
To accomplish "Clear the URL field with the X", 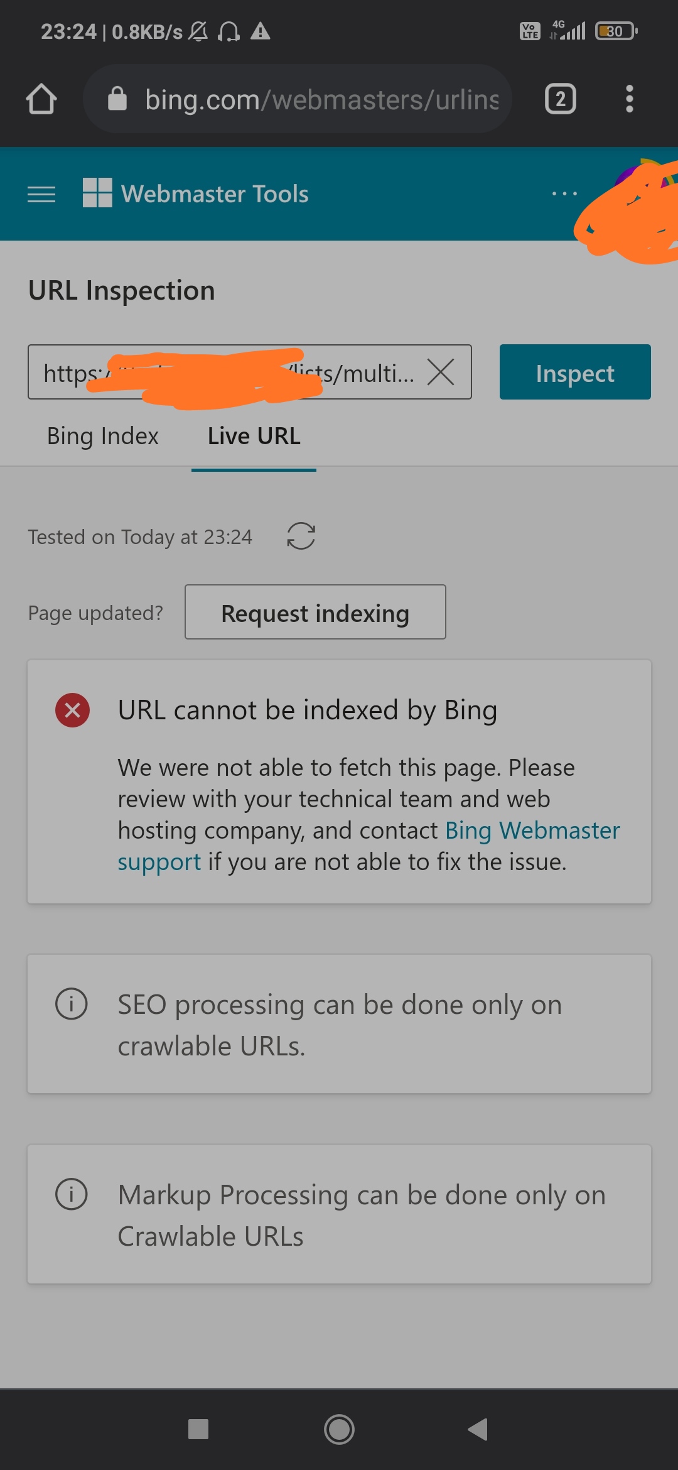I will click(x=441, y=372).
